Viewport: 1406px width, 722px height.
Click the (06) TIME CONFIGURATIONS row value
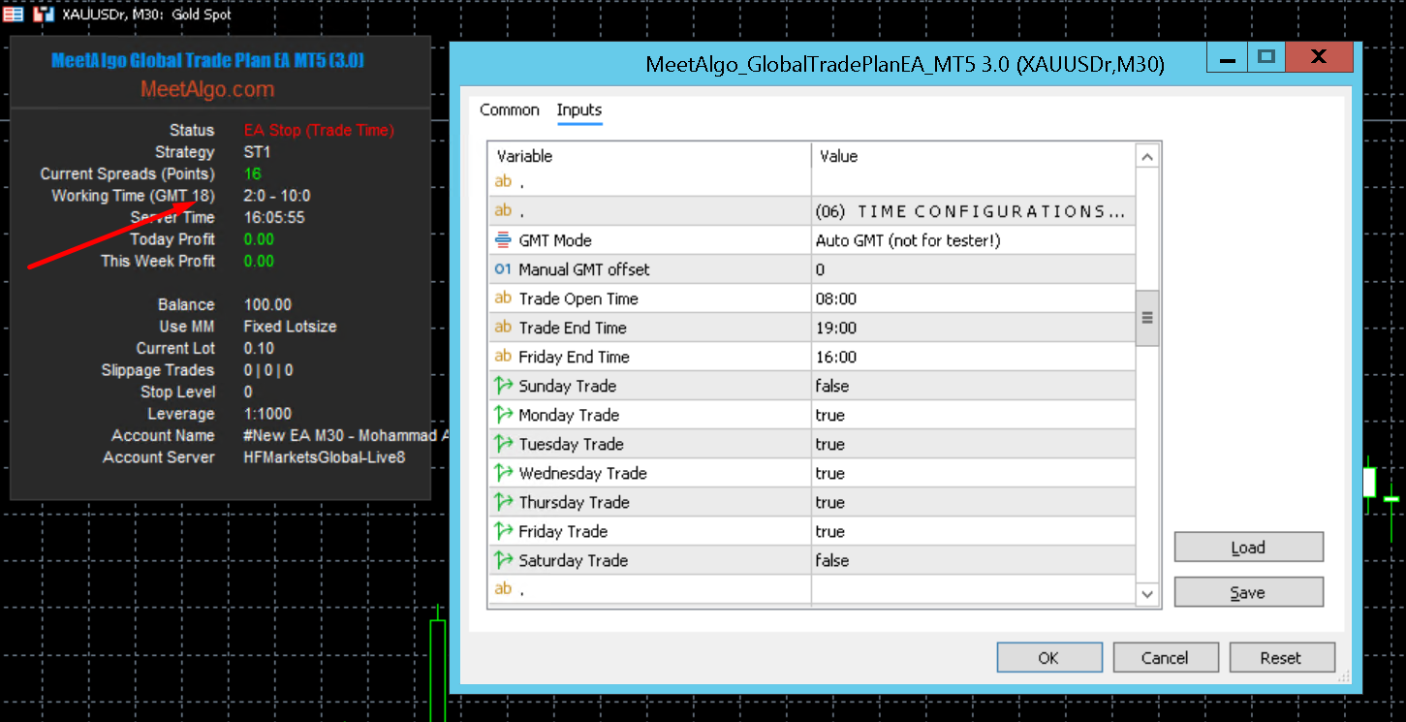(x=971, y=211)
